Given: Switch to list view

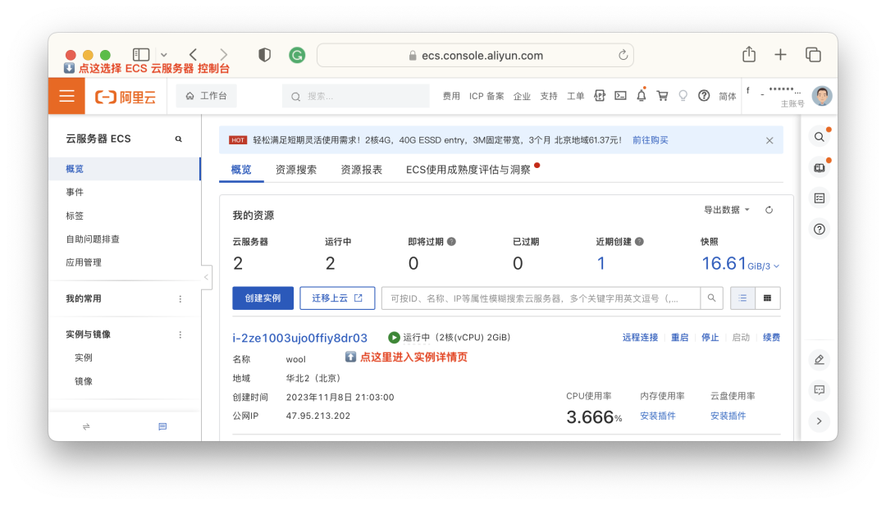Looking at the screenshot, I should tap(742, 298).
